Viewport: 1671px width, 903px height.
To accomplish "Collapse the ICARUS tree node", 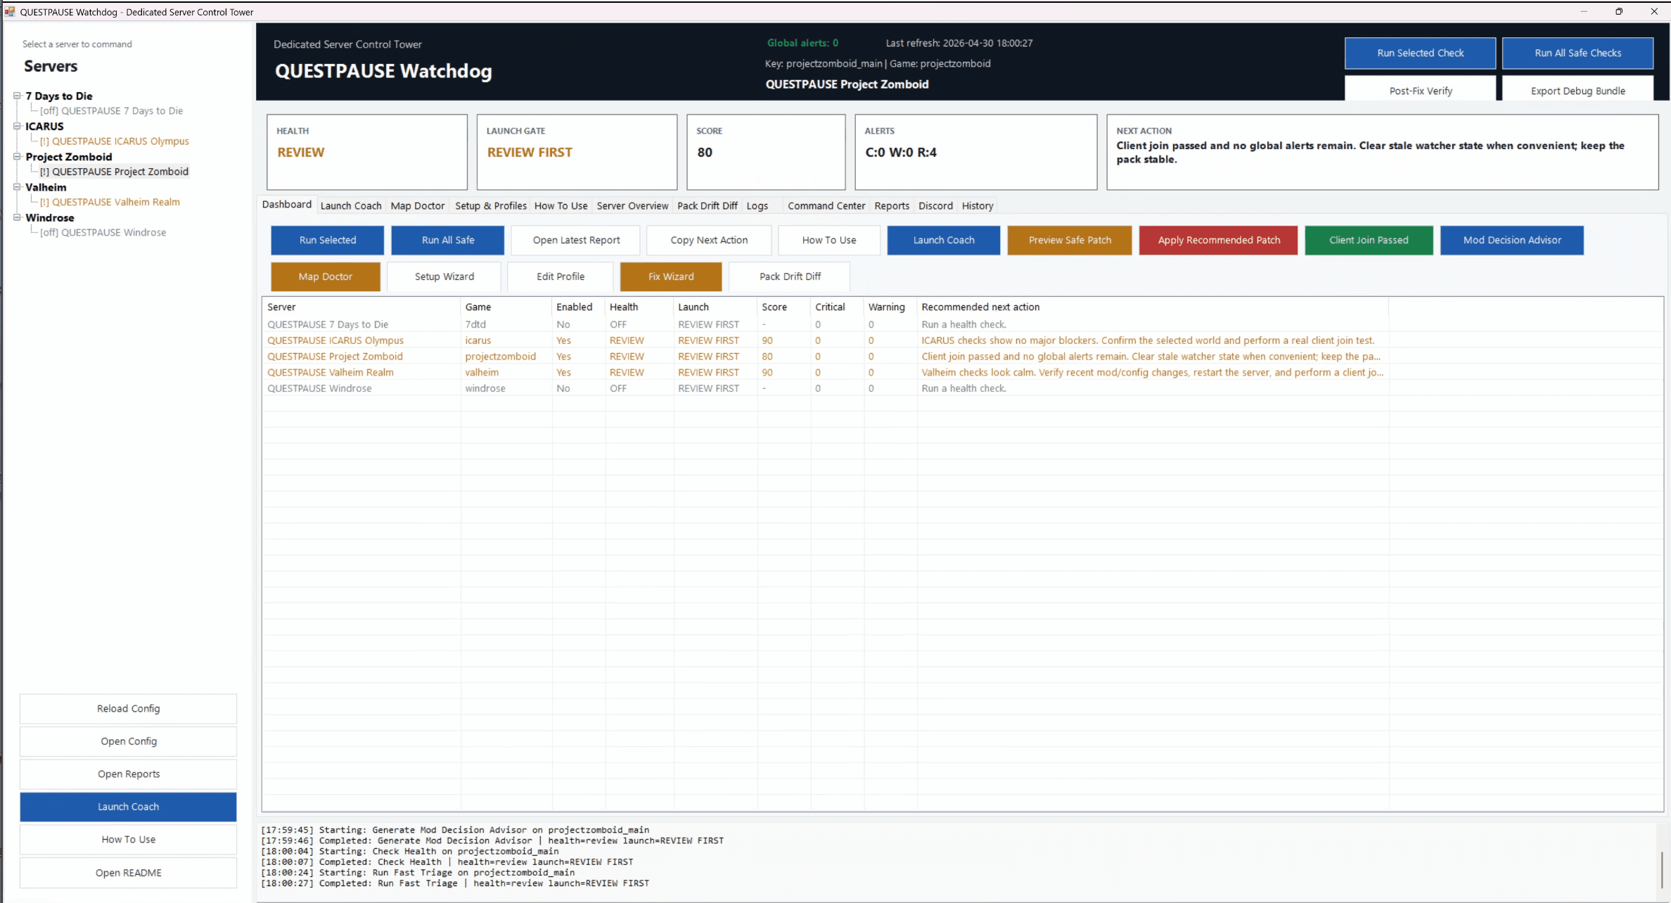I will click(17, 126).
